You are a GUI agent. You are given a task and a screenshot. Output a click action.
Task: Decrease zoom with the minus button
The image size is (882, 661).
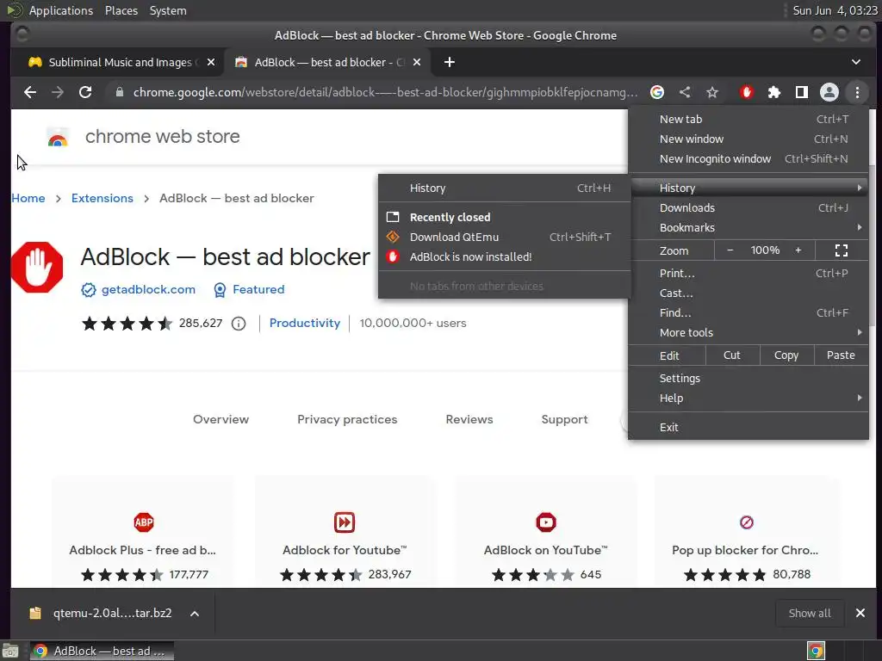pos(730,250)
